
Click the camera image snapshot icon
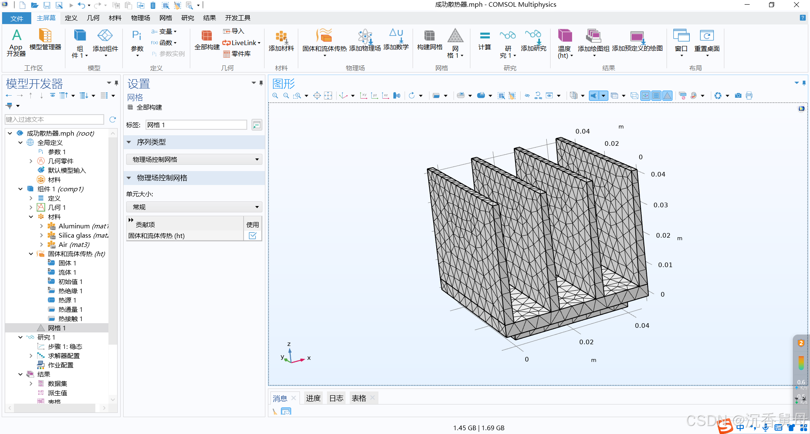click(x=738, y=96)
